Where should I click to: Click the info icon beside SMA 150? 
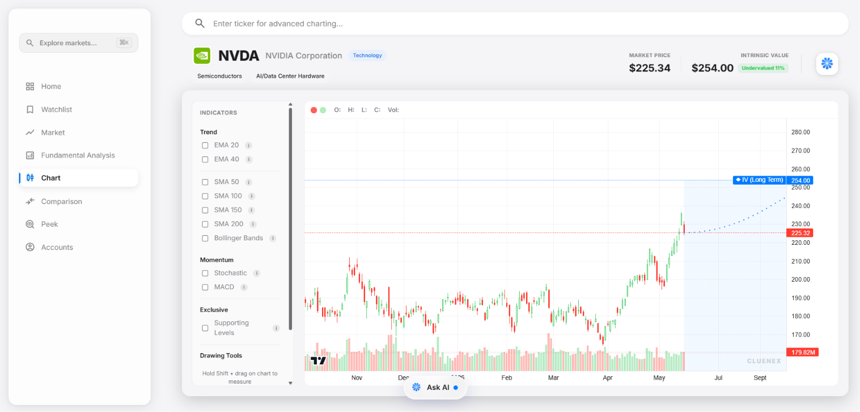(x=252, y=210)
